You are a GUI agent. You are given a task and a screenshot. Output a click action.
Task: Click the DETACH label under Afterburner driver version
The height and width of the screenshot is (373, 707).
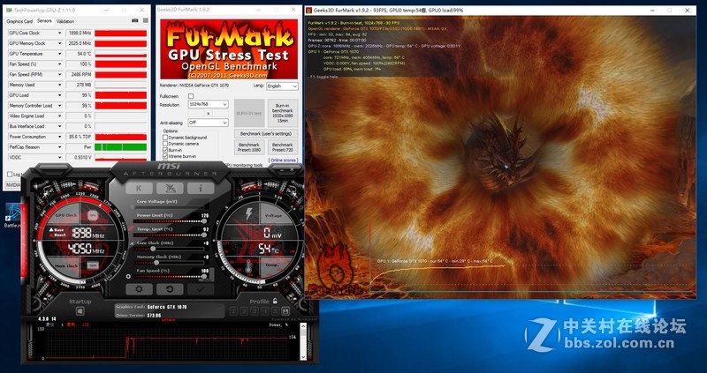[168, 320]
